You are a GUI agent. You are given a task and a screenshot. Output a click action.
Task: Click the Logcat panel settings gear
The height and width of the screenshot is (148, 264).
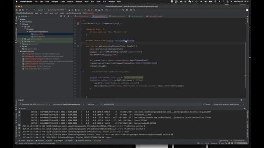[x=241, y=100]
